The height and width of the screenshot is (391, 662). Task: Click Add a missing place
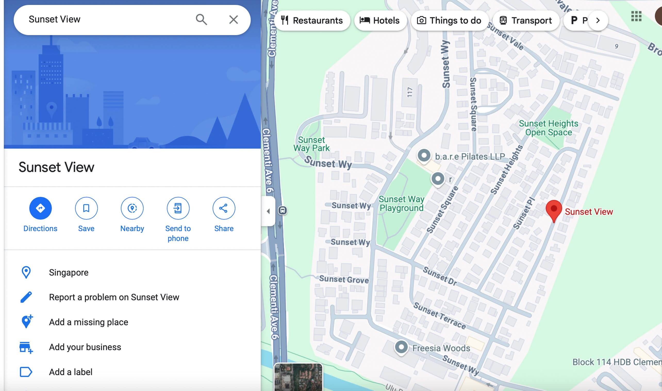click(x=88, y=322)
